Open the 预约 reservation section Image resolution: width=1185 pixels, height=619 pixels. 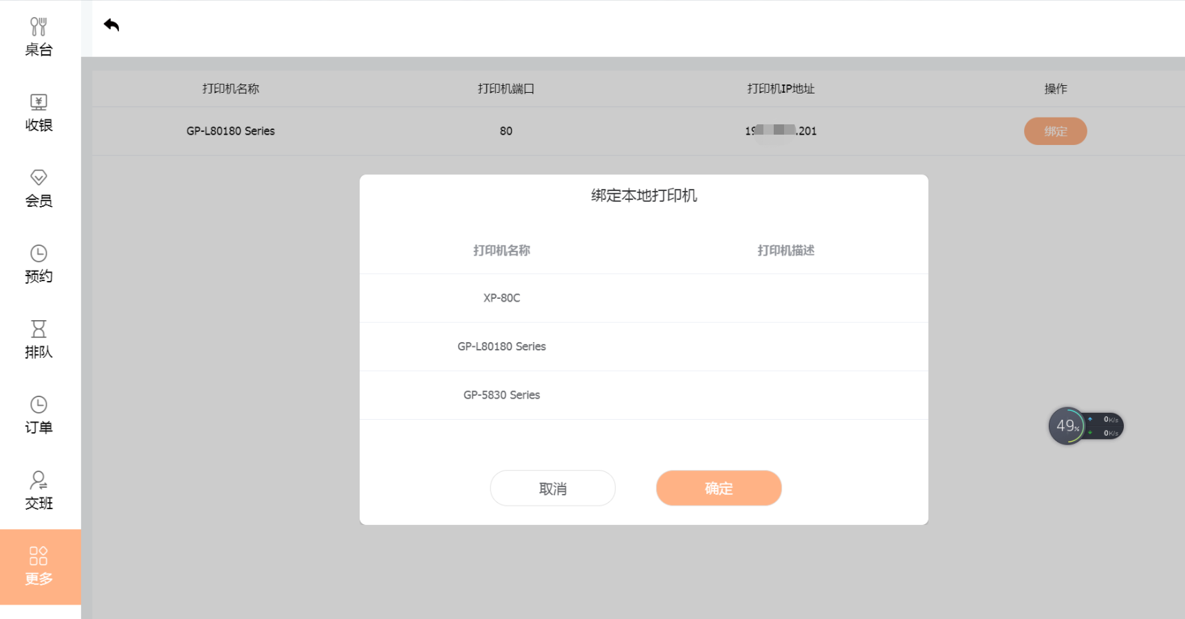click(39, 265)
